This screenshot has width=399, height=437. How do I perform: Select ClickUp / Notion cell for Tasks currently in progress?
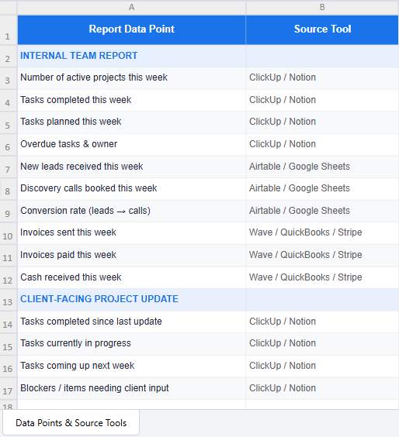pyautogui.click(x=322, y=344)
